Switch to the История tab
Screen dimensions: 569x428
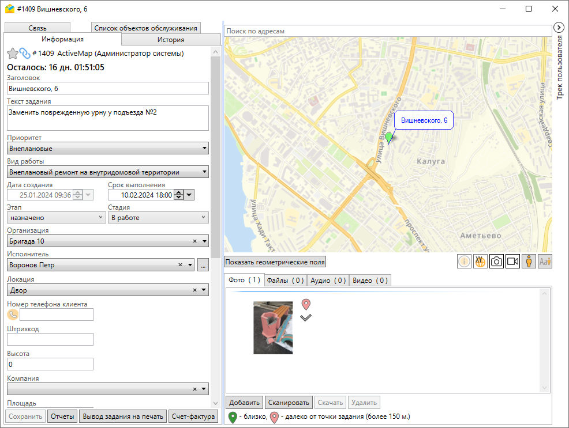click(x=170, y=40)
